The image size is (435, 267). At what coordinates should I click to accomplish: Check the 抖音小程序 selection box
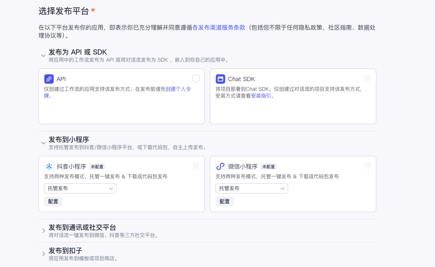coord(196,166)
